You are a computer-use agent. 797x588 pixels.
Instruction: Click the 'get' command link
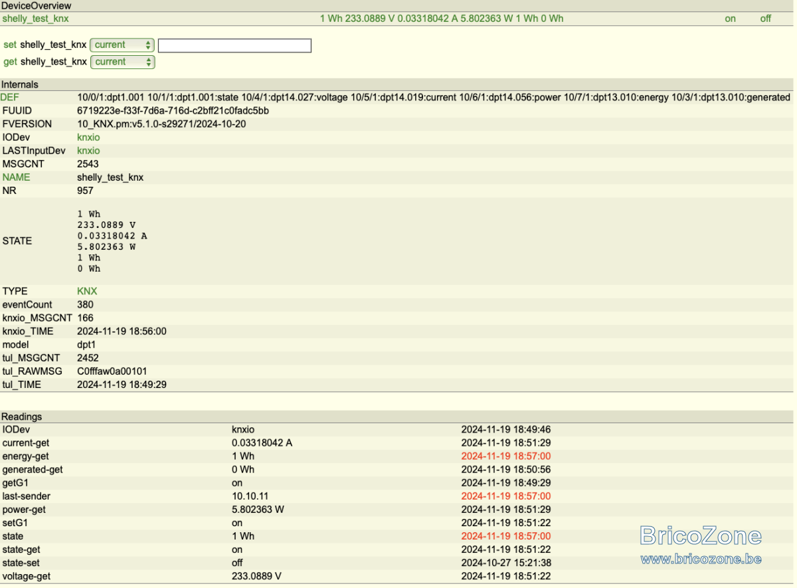pyautogui.click(x=10, y=62)
